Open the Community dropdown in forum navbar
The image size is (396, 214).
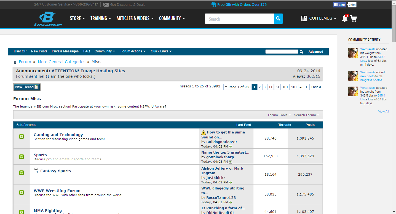pos(105,51)
